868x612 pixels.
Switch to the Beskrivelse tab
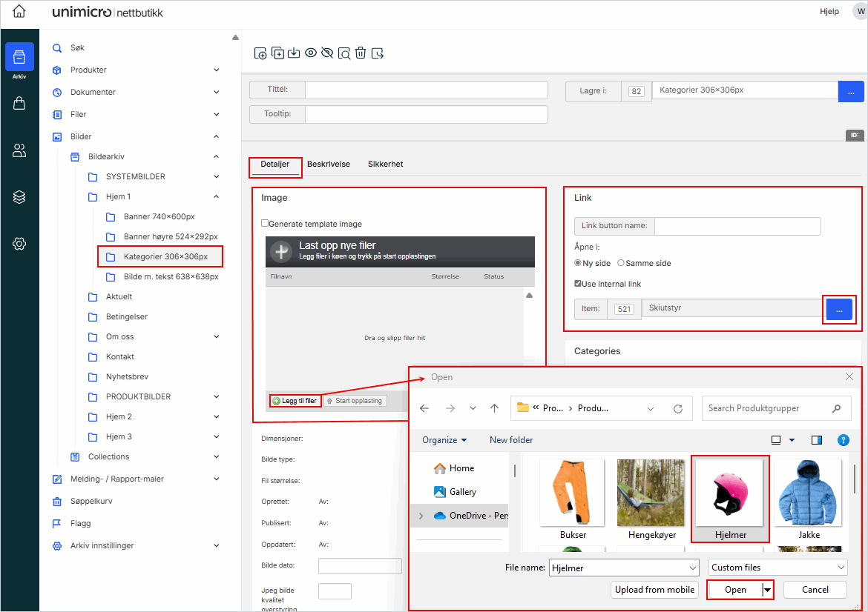point(328,164)
